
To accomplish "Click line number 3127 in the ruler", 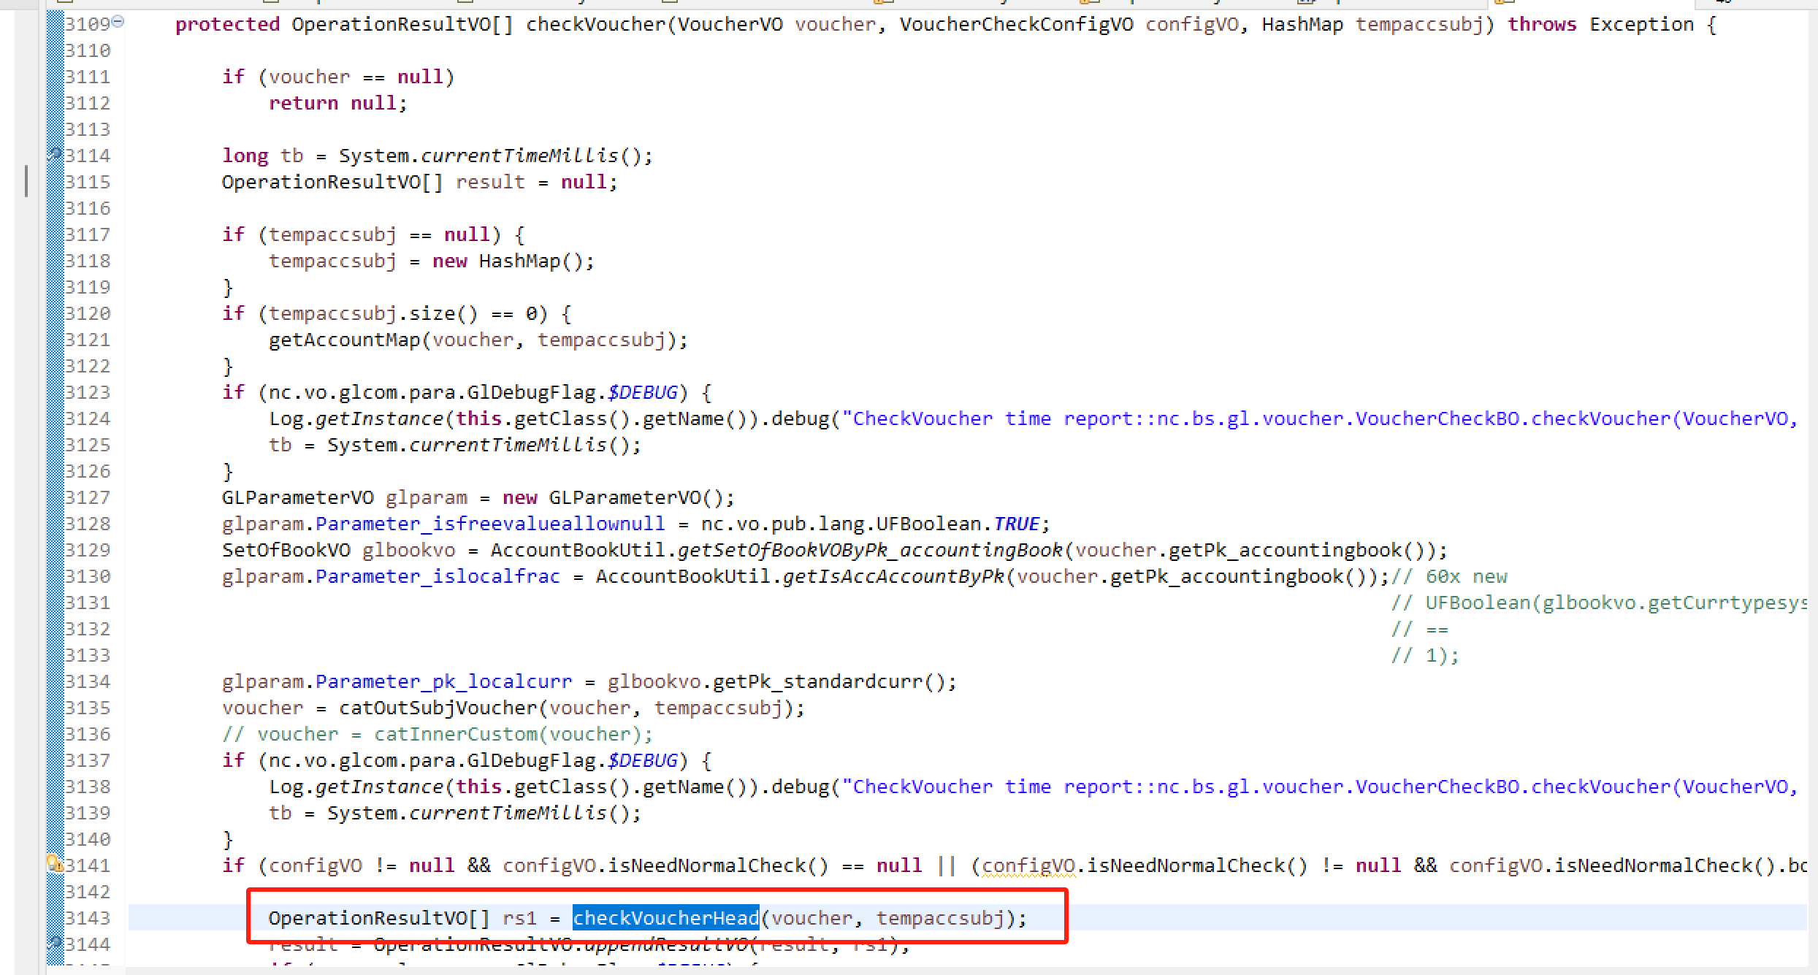I will click(x=88, y=497).
